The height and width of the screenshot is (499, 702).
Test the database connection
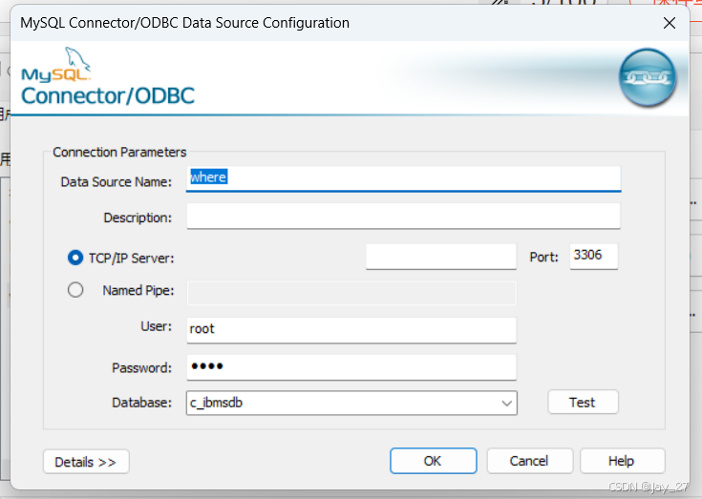583,402
